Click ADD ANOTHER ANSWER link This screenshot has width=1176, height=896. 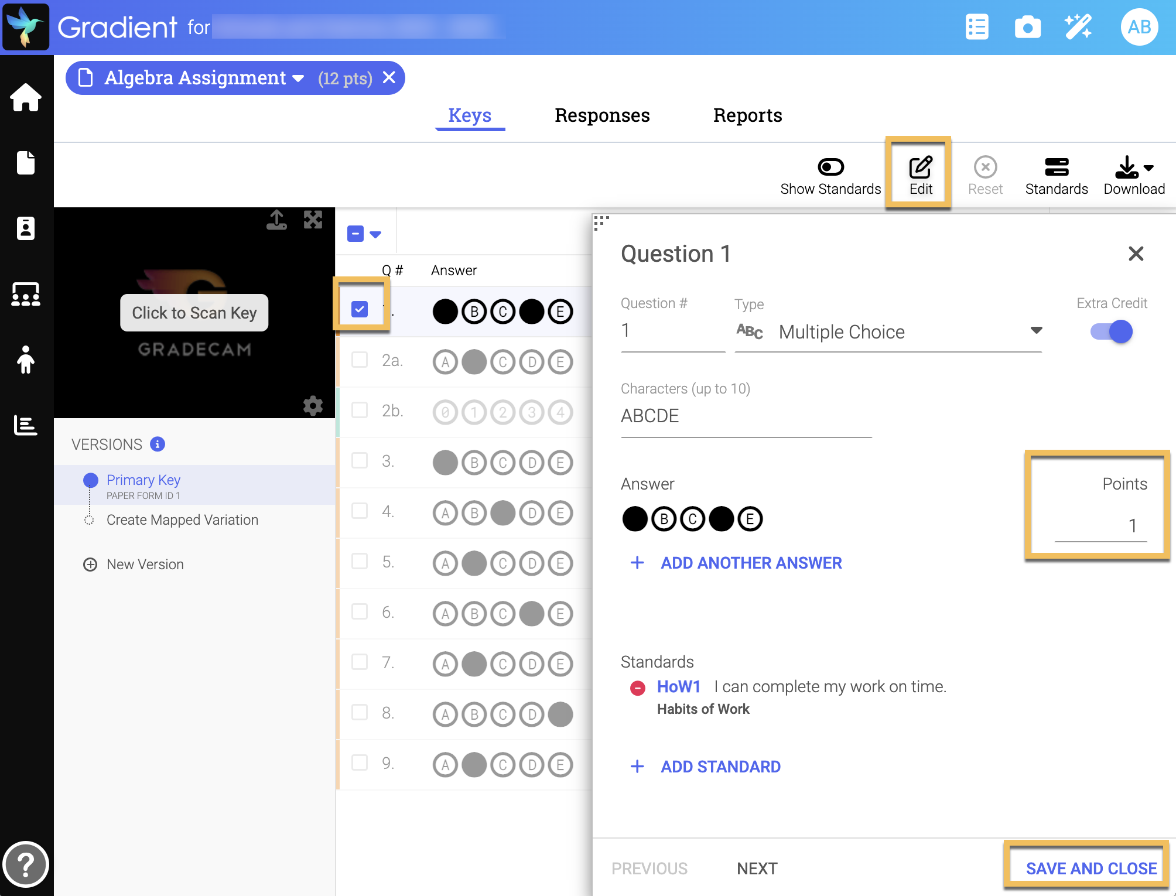click(x=751, y=563)
